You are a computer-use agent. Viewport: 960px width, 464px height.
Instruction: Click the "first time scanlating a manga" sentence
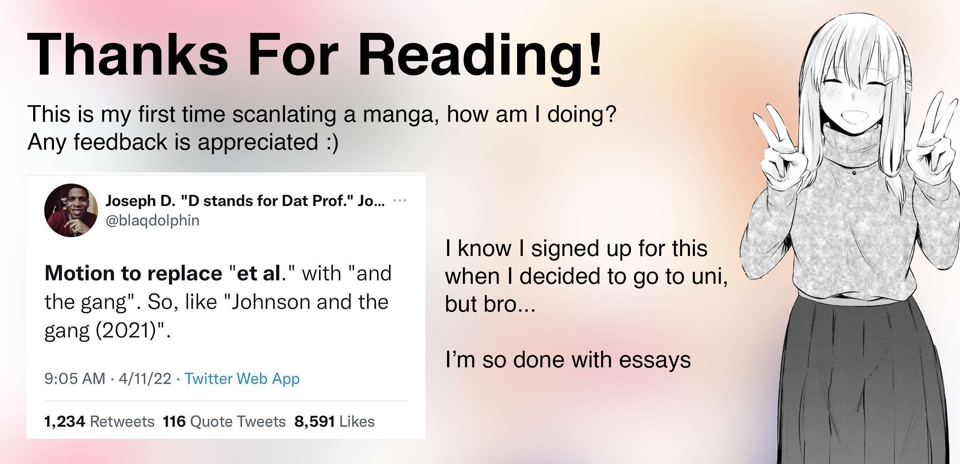tap(321, 114)
